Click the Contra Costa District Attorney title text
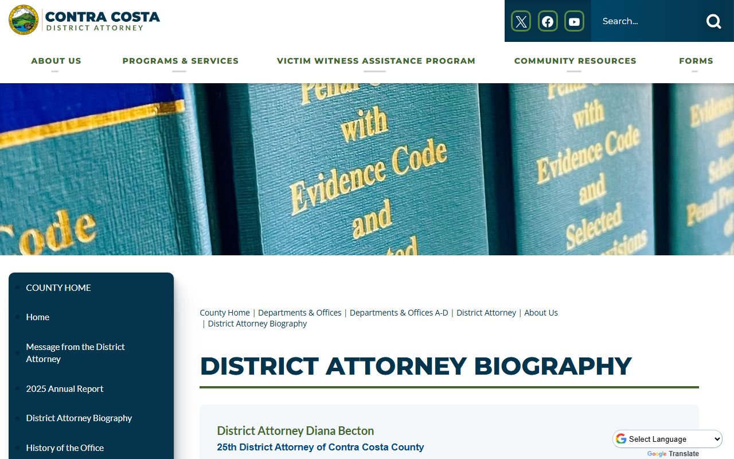 click(103, 21)
